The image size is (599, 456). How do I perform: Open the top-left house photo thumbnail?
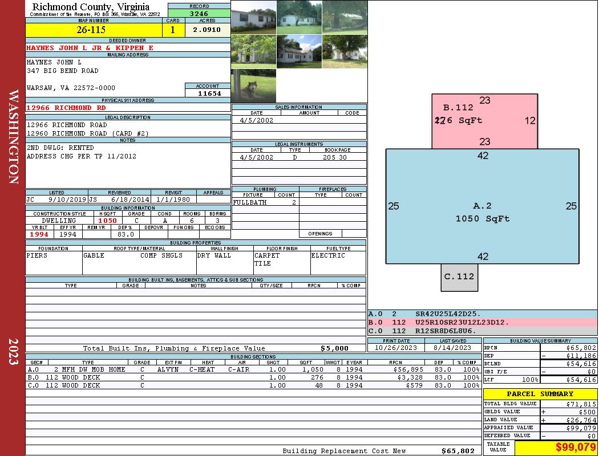(253, 17)
